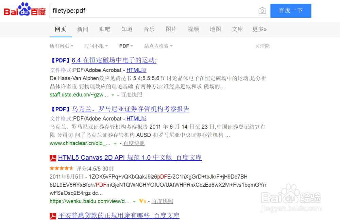Image resolution: width=340 pixels, height=220 pixels.
Task: Open camera image search icon
Action: coord(262,11)
